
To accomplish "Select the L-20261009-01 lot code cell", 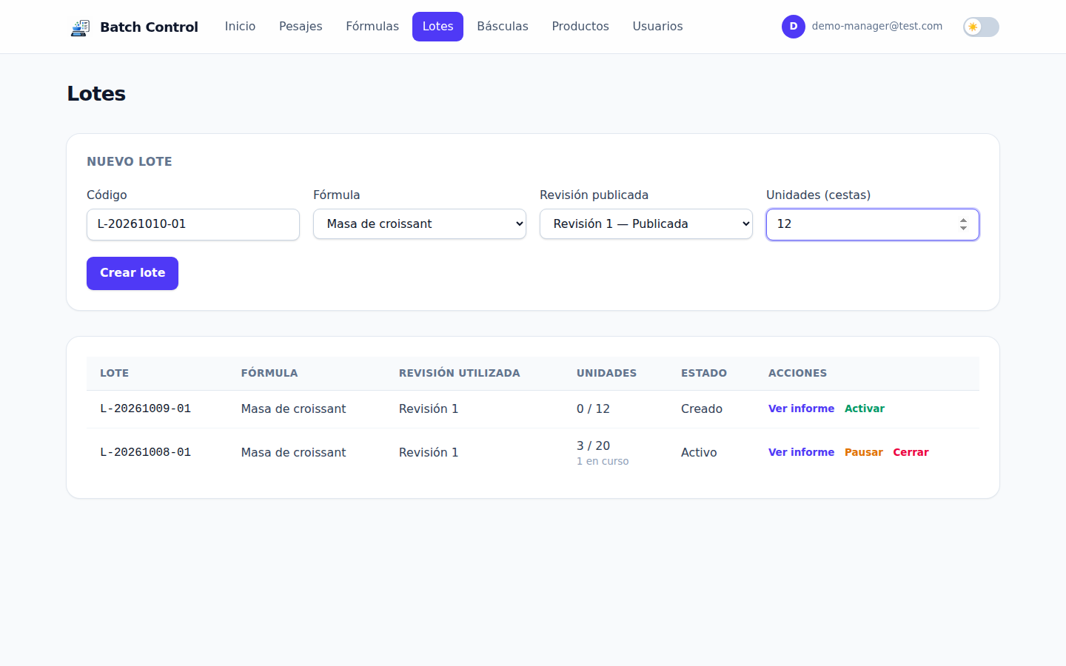I will (146, 408).
